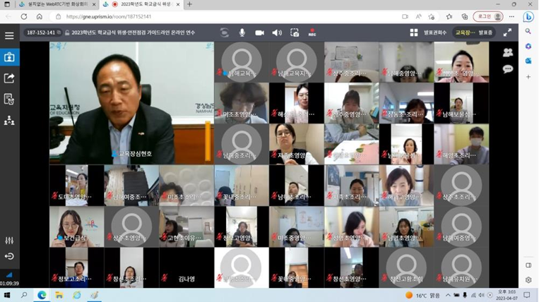
Task: Open the Windows notification center
Action: [527, 295]
